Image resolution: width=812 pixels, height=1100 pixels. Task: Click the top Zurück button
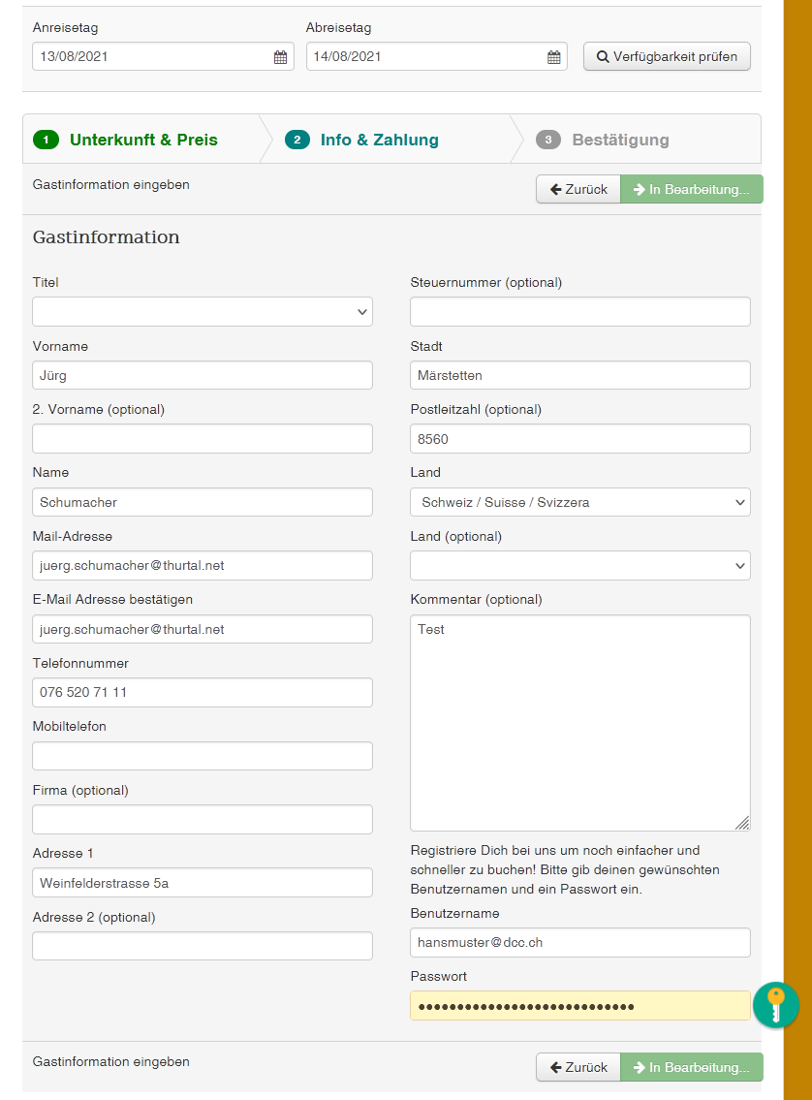pos(578,189)
